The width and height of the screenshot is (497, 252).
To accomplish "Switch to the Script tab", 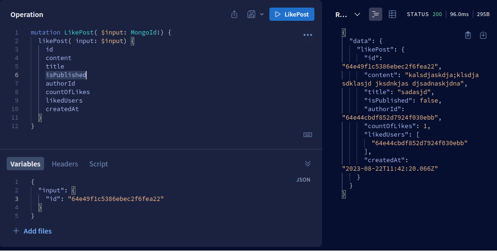I will (x=99, y=164).
